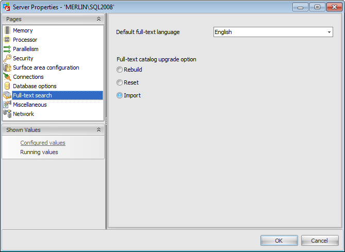Select the Rebuild radio button

tap(120, 70)
